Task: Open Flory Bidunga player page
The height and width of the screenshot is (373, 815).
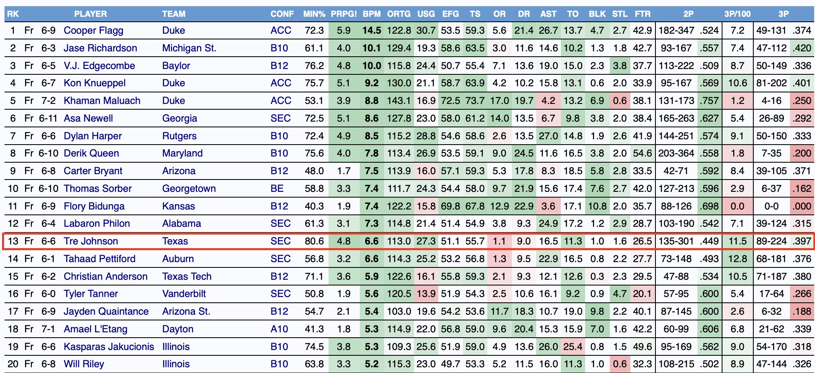Action: click(94, 206)
